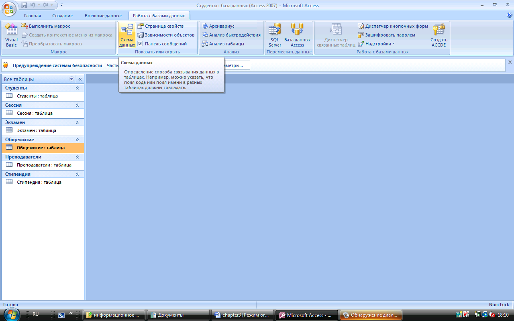Click Зашифровать паролем option

pyautogui.click(x=386, y=35)
